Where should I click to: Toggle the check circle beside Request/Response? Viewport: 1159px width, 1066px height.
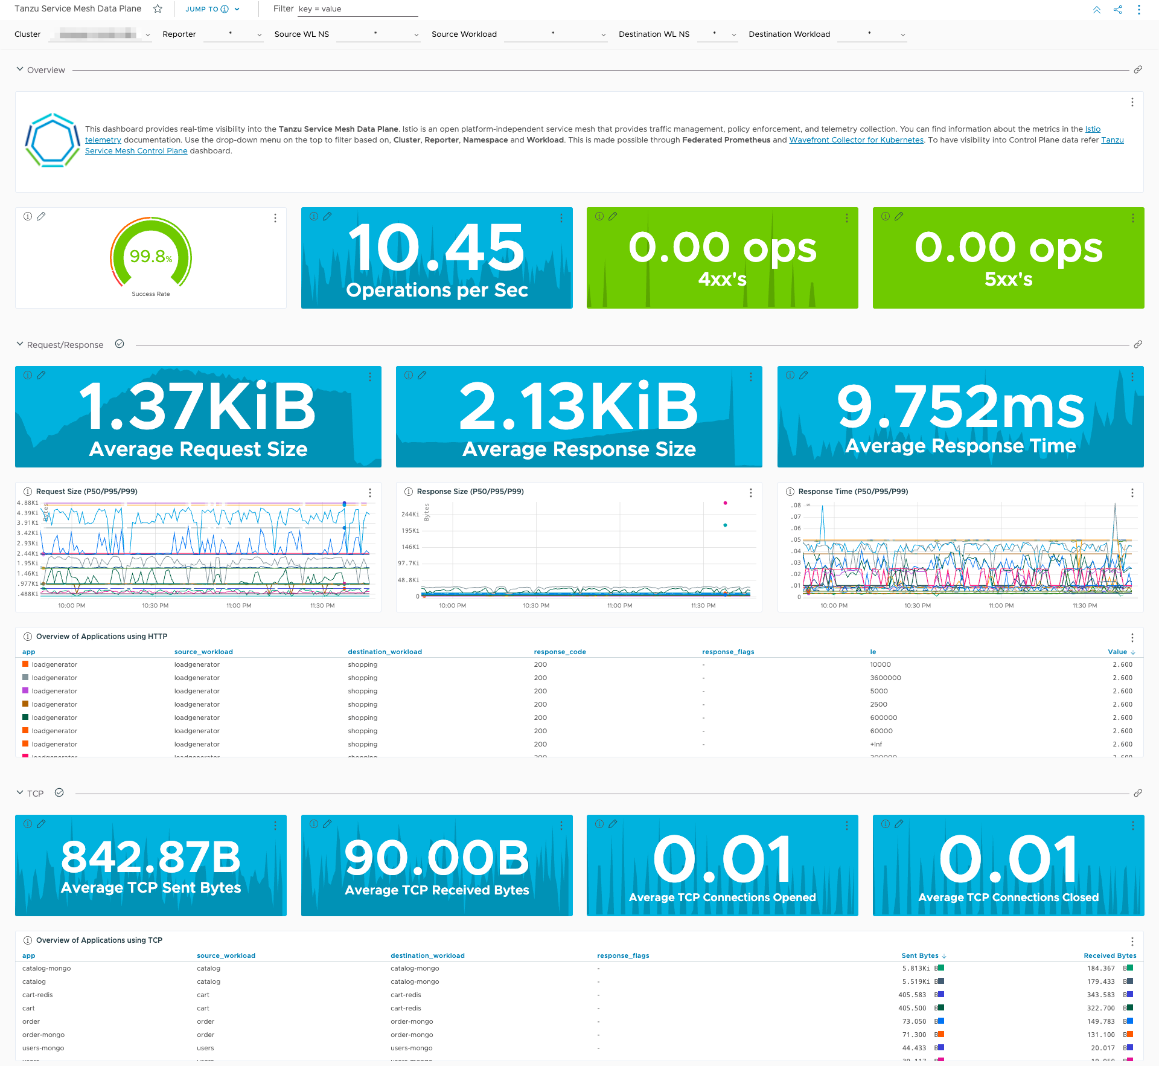(120, 344)
